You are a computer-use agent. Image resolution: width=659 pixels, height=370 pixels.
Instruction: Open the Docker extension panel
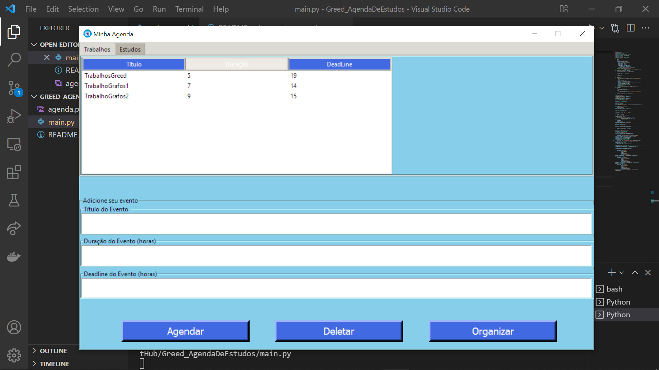(14, 257)
